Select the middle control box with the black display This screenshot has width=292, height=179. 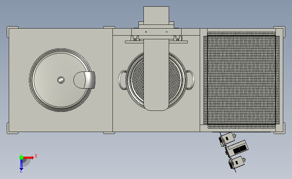tap(237, 148)
